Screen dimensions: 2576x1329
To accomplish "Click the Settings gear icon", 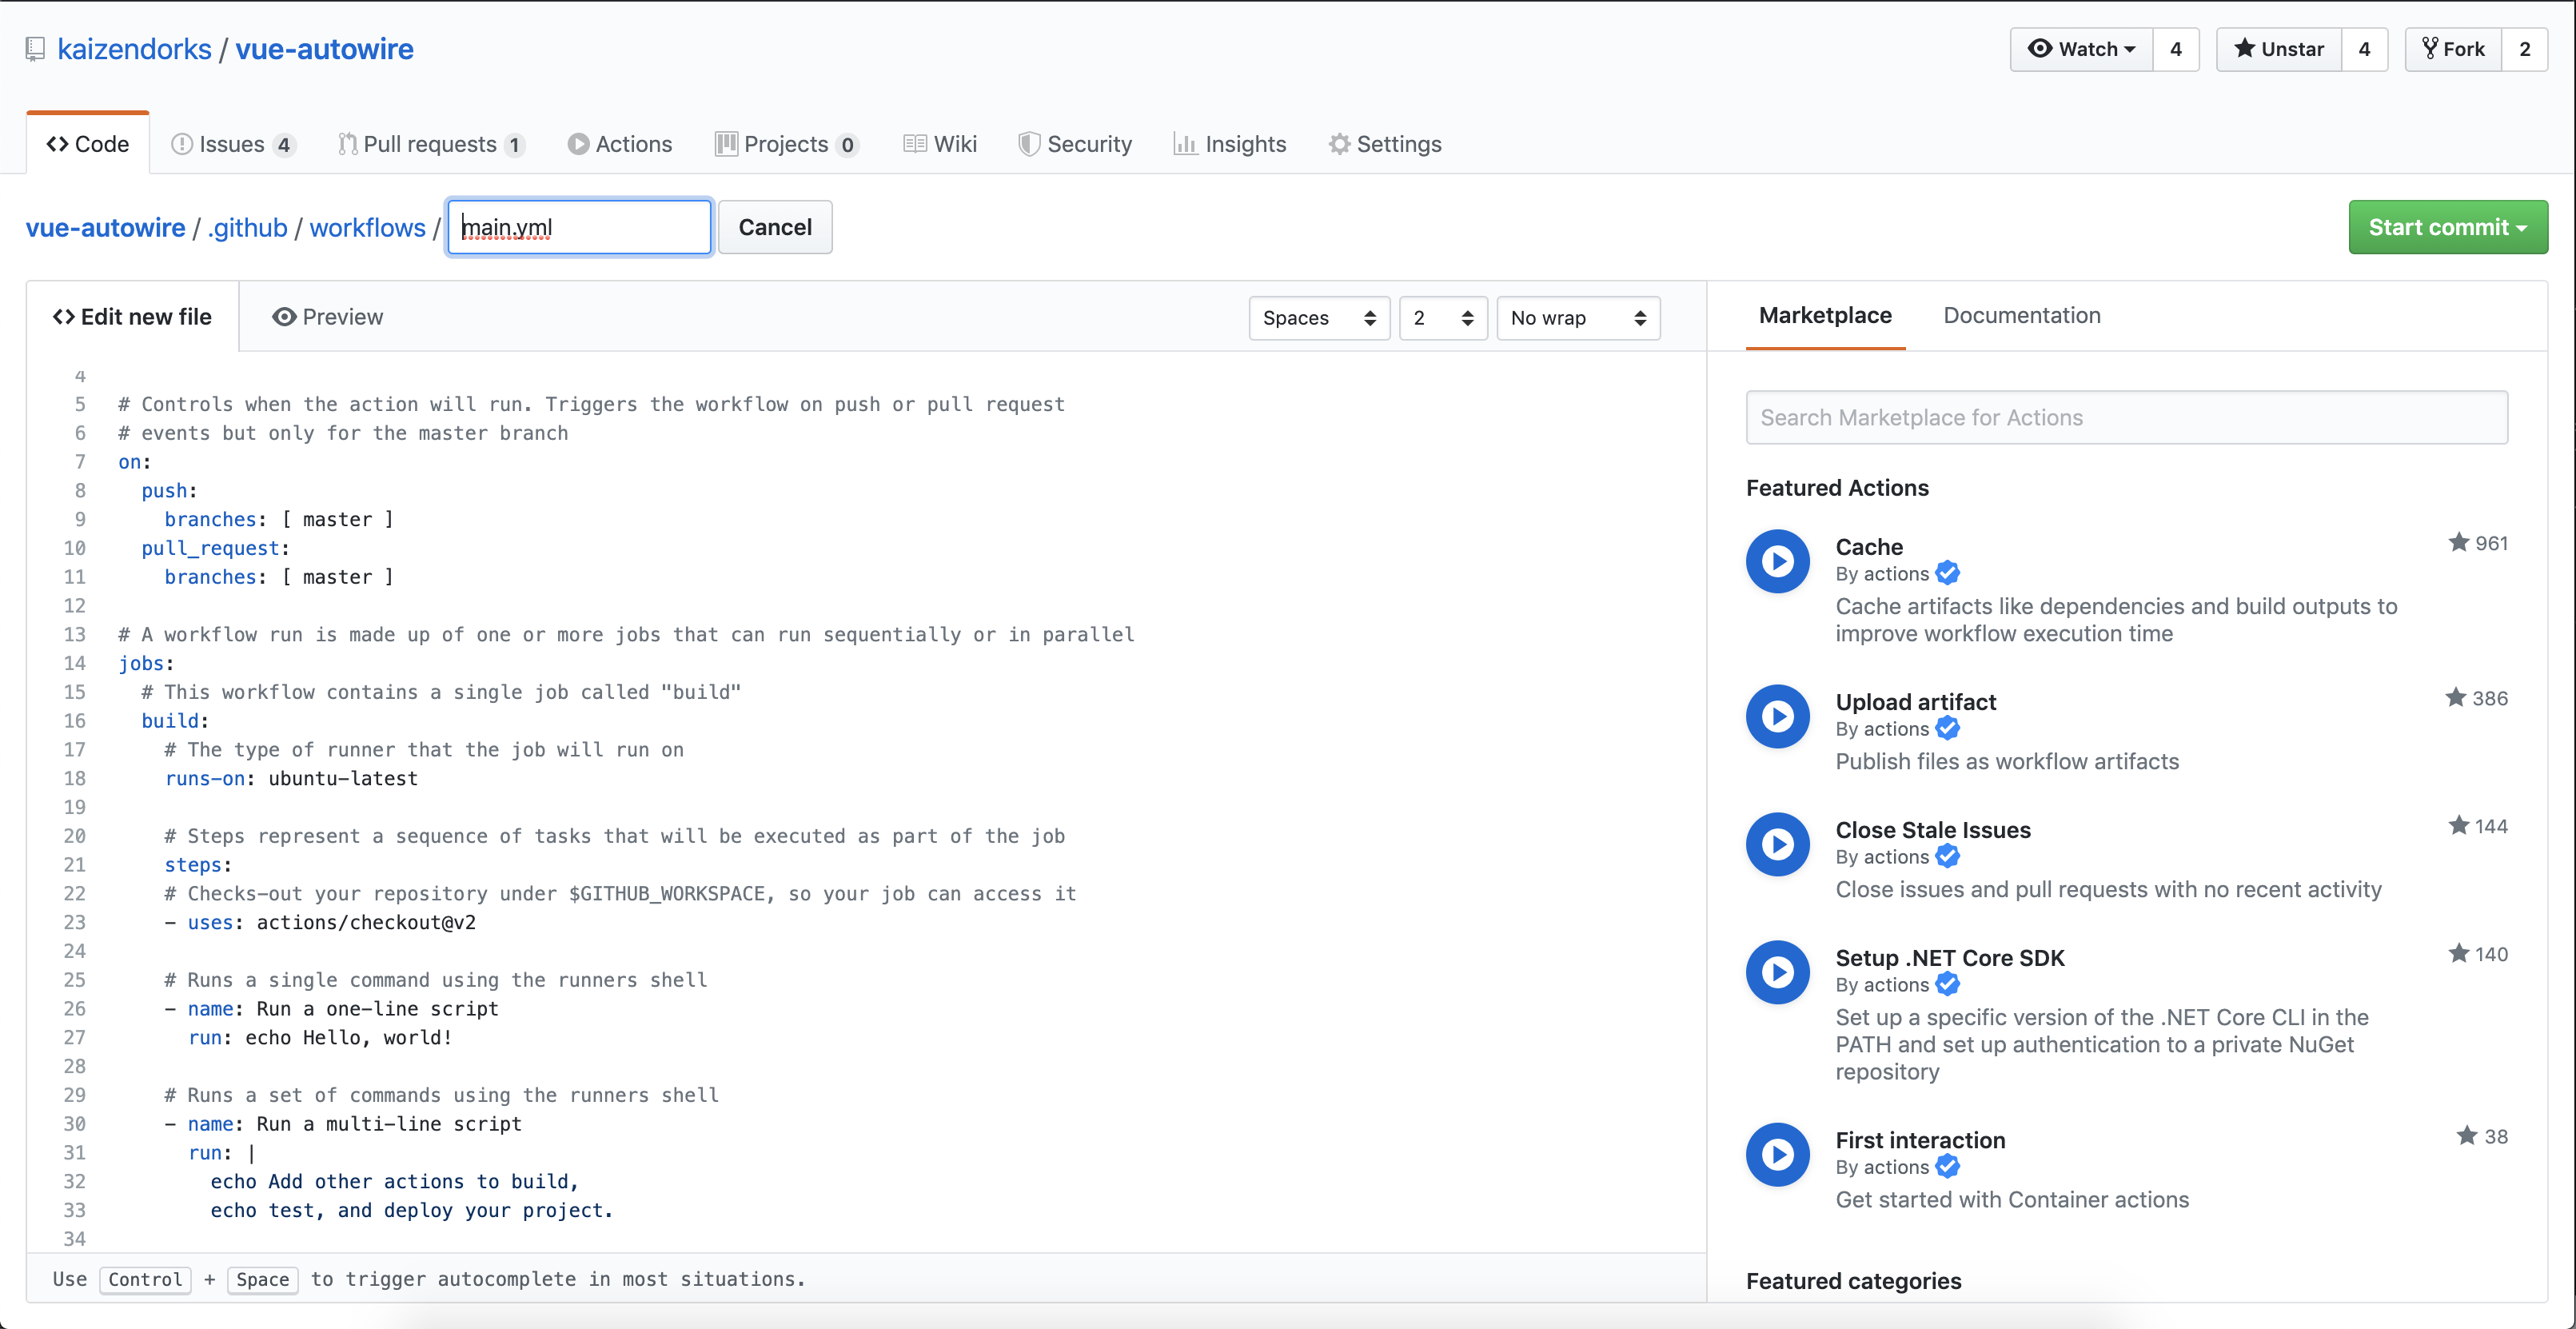I will [1337, 142].
